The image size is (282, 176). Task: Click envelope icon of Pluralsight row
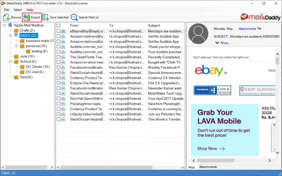point(63,104)
